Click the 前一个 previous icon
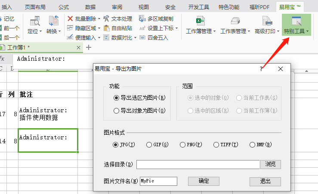318x194 pixels. point(1,28)
